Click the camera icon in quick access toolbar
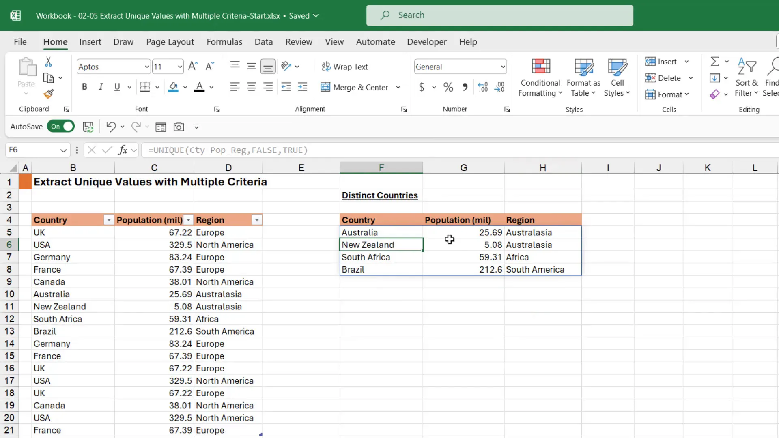779x438 pixels. 179,127
